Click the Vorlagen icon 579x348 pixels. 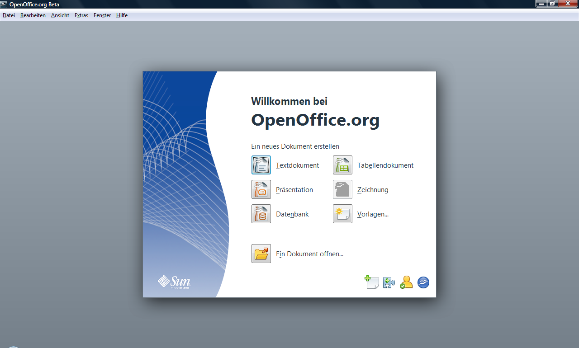pos(342,214)
